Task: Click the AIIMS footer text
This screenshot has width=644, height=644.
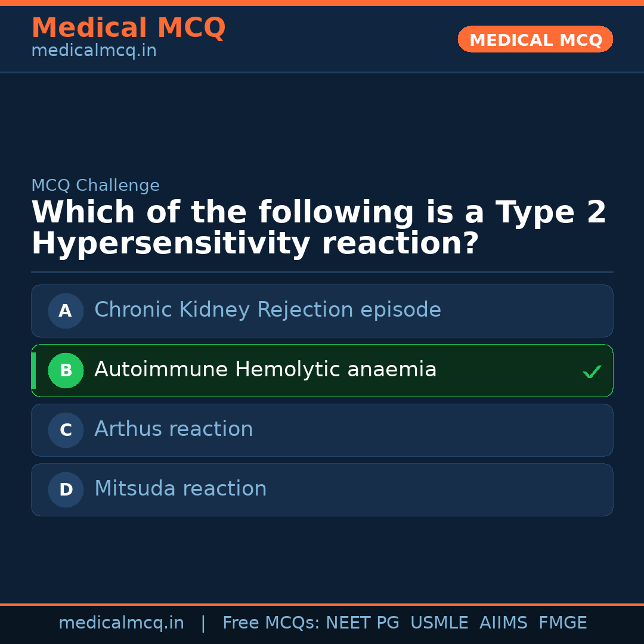Action: point(503,623)
